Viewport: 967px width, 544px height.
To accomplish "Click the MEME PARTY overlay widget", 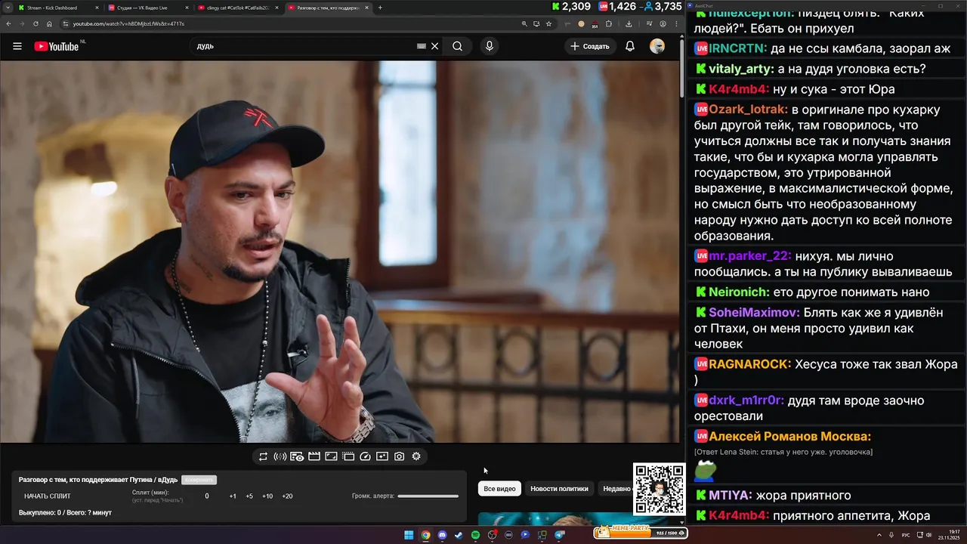I will [x=640, y=532].
